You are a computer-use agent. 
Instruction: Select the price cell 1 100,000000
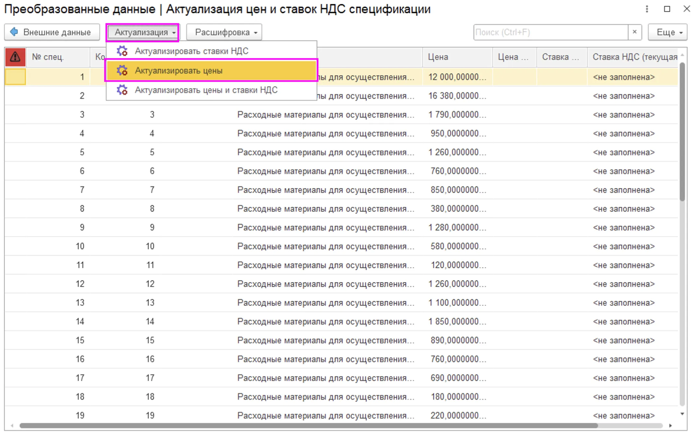coord(457,303)
